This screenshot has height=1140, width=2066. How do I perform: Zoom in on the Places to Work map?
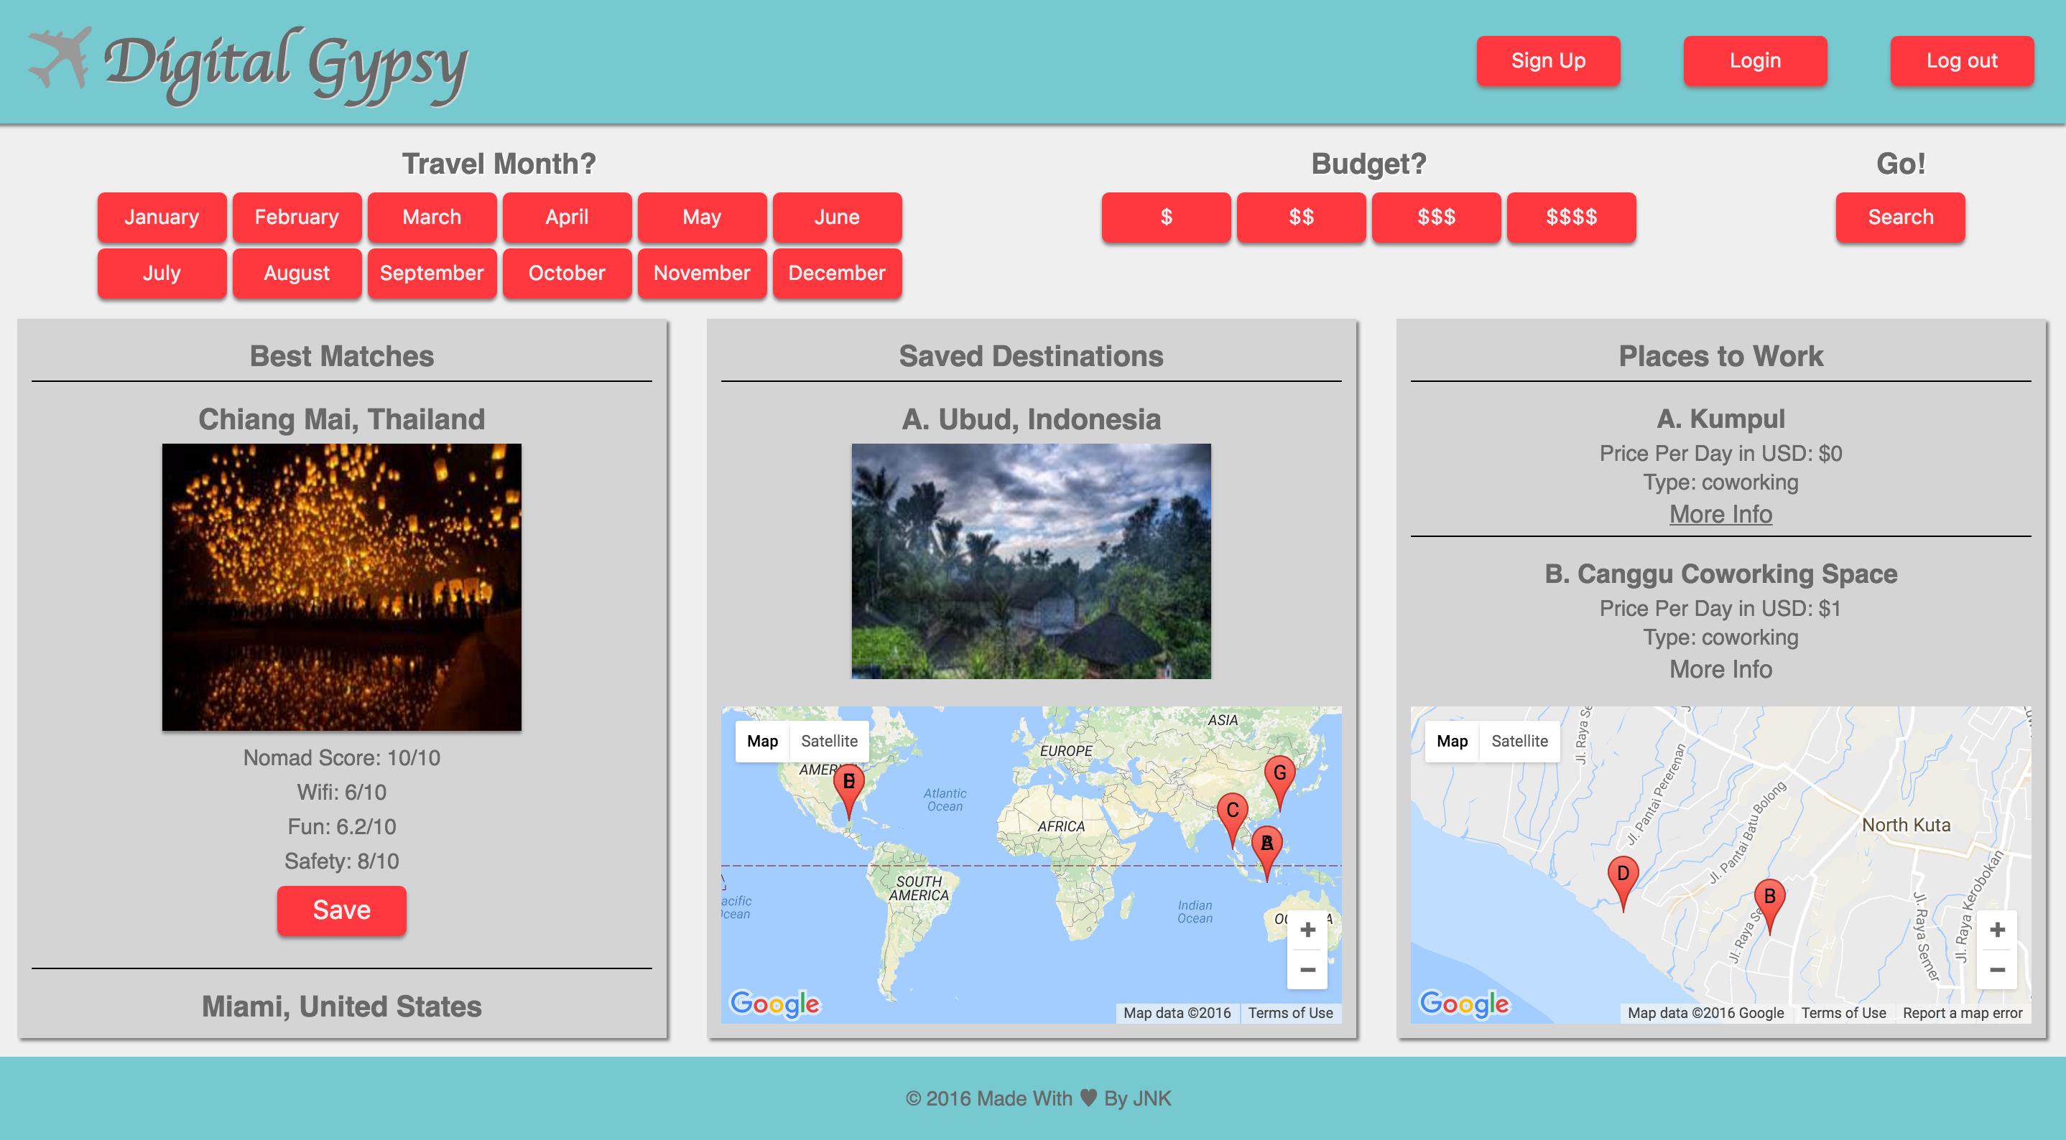click(1997, 928)
